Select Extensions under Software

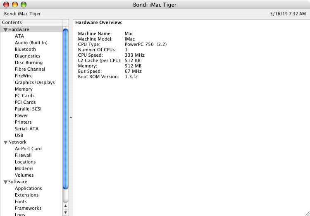27,195
